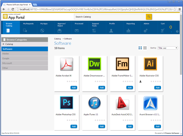
Task: Go back to Catalog in sidebar
Action: pyautogui.click(x=25, y=44)
